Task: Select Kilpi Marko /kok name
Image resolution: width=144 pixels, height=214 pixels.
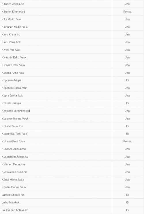Action: coord(11,19)
